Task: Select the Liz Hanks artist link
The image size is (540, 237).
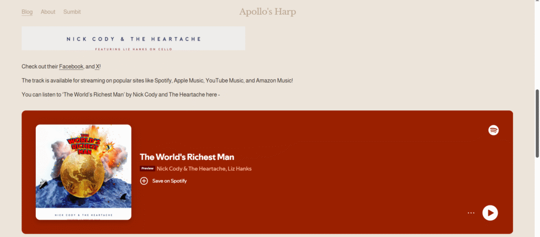Action: click(239, 169)
